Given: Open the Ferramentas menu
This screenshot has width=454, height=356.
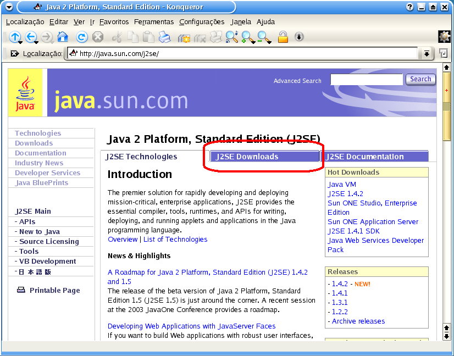Looking at the screenshot, I should click(x=154, y=22).
